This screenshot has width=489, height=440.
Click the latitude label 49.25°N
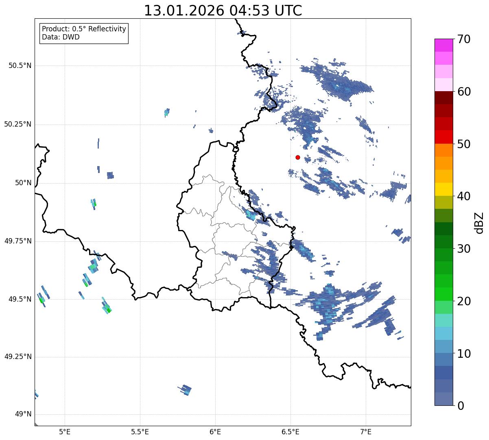(x=17, y=357)
